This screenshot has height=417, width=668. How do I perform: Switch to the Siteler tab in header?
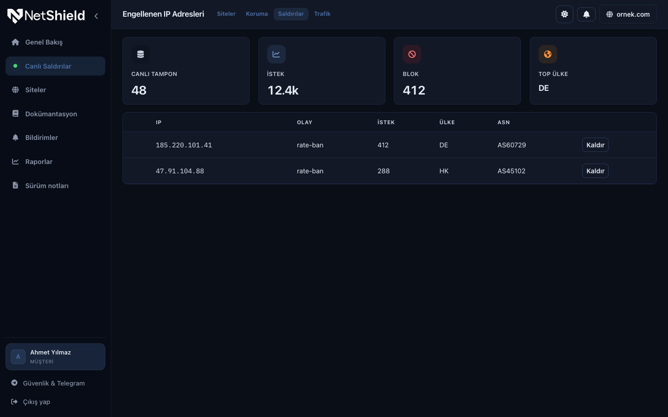(x=226, y=14)
